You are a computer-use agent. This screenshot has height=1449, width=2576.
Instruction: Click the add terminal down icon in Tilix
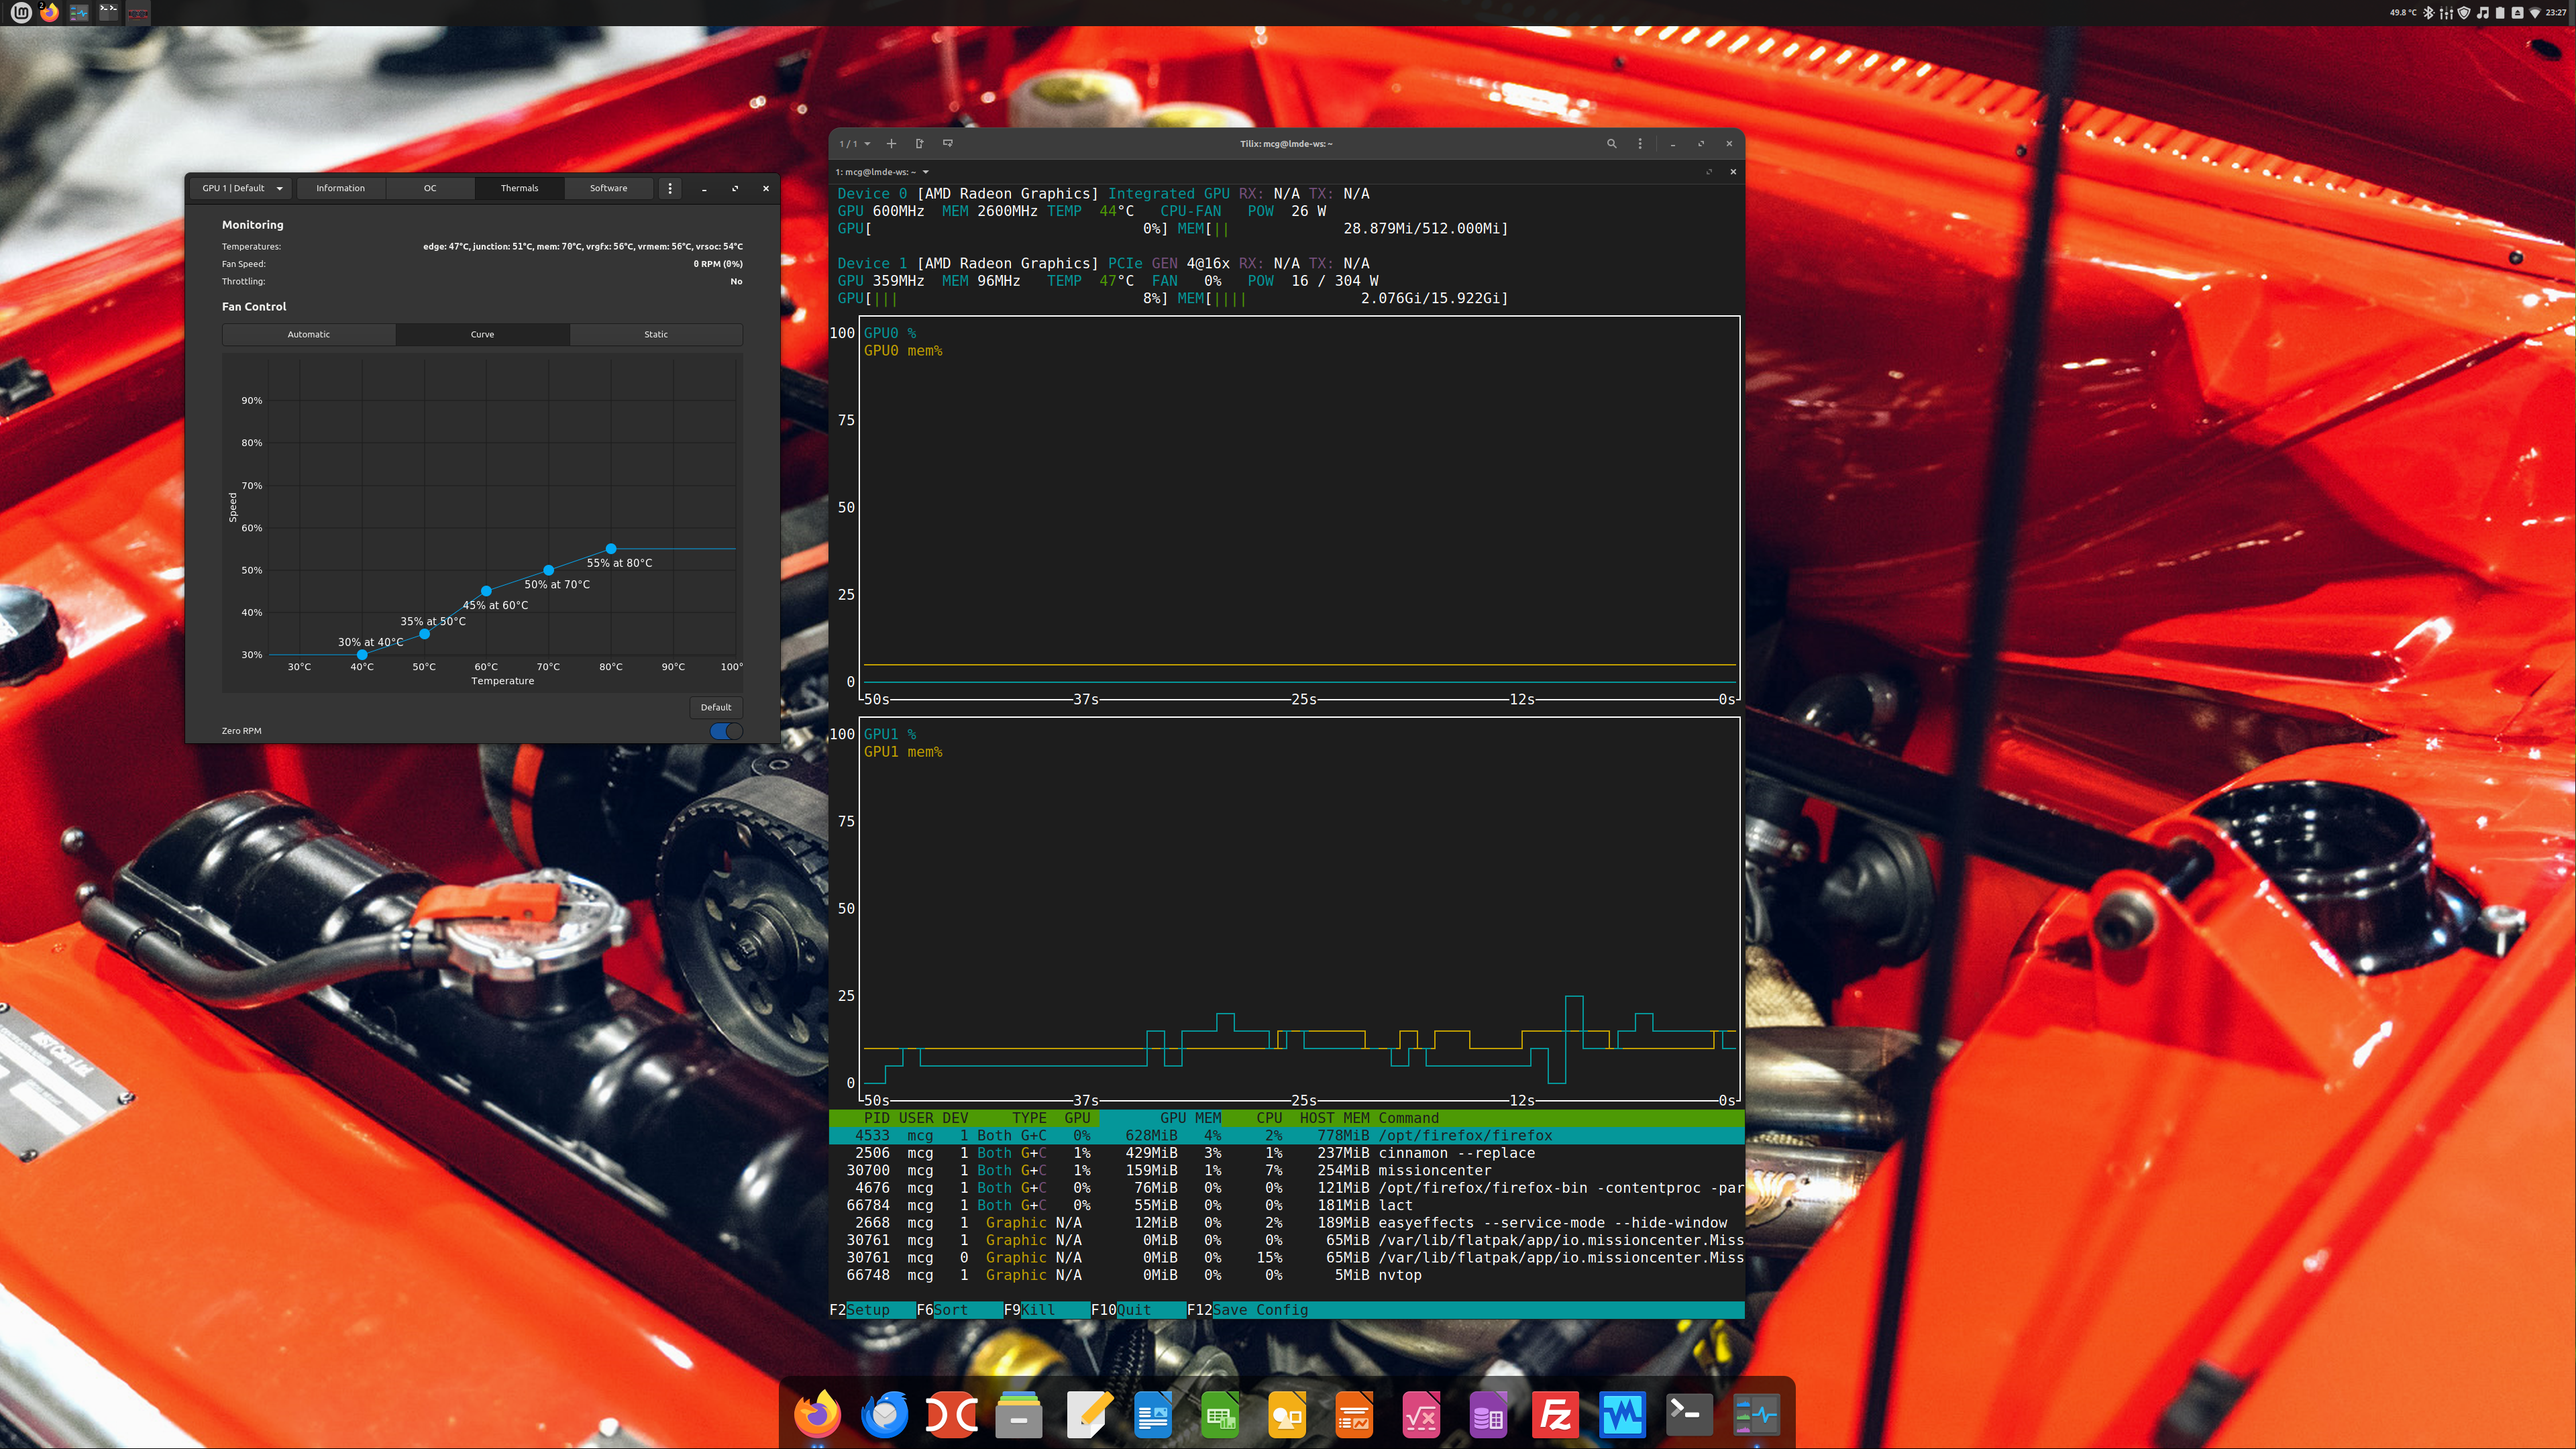click(947, 144)
